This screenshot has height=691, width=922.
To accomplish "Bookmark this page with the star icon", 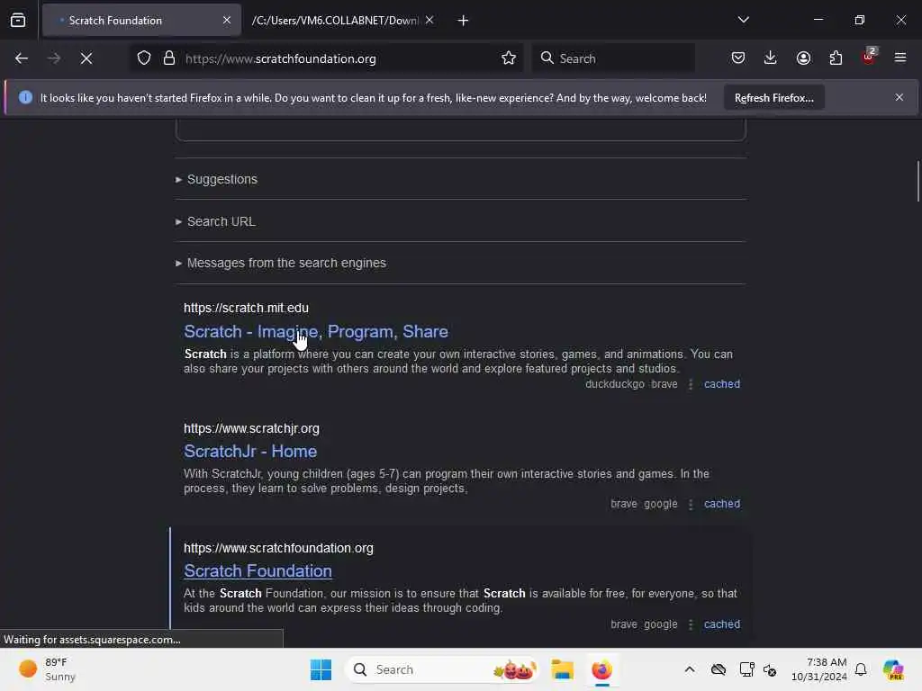I will point(509,58).
